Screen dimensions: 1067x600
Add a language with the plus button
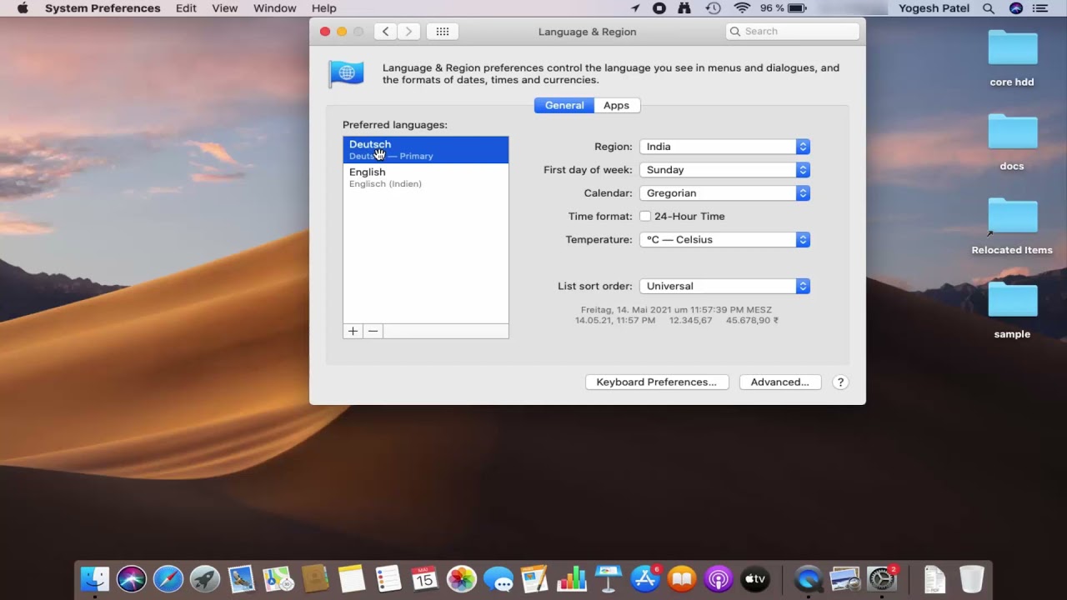click(353, 332)
